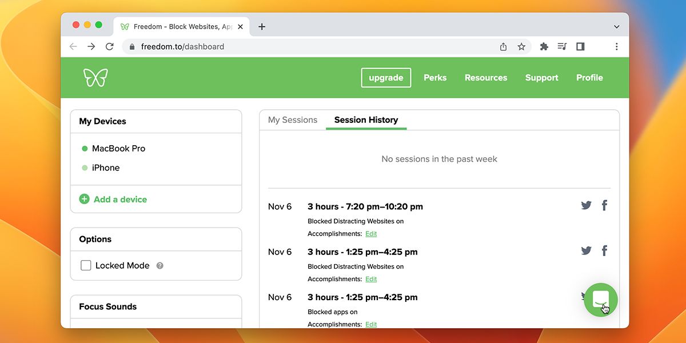Click the upgrade button
Screen dimensions: 686x343
point(386,78)
